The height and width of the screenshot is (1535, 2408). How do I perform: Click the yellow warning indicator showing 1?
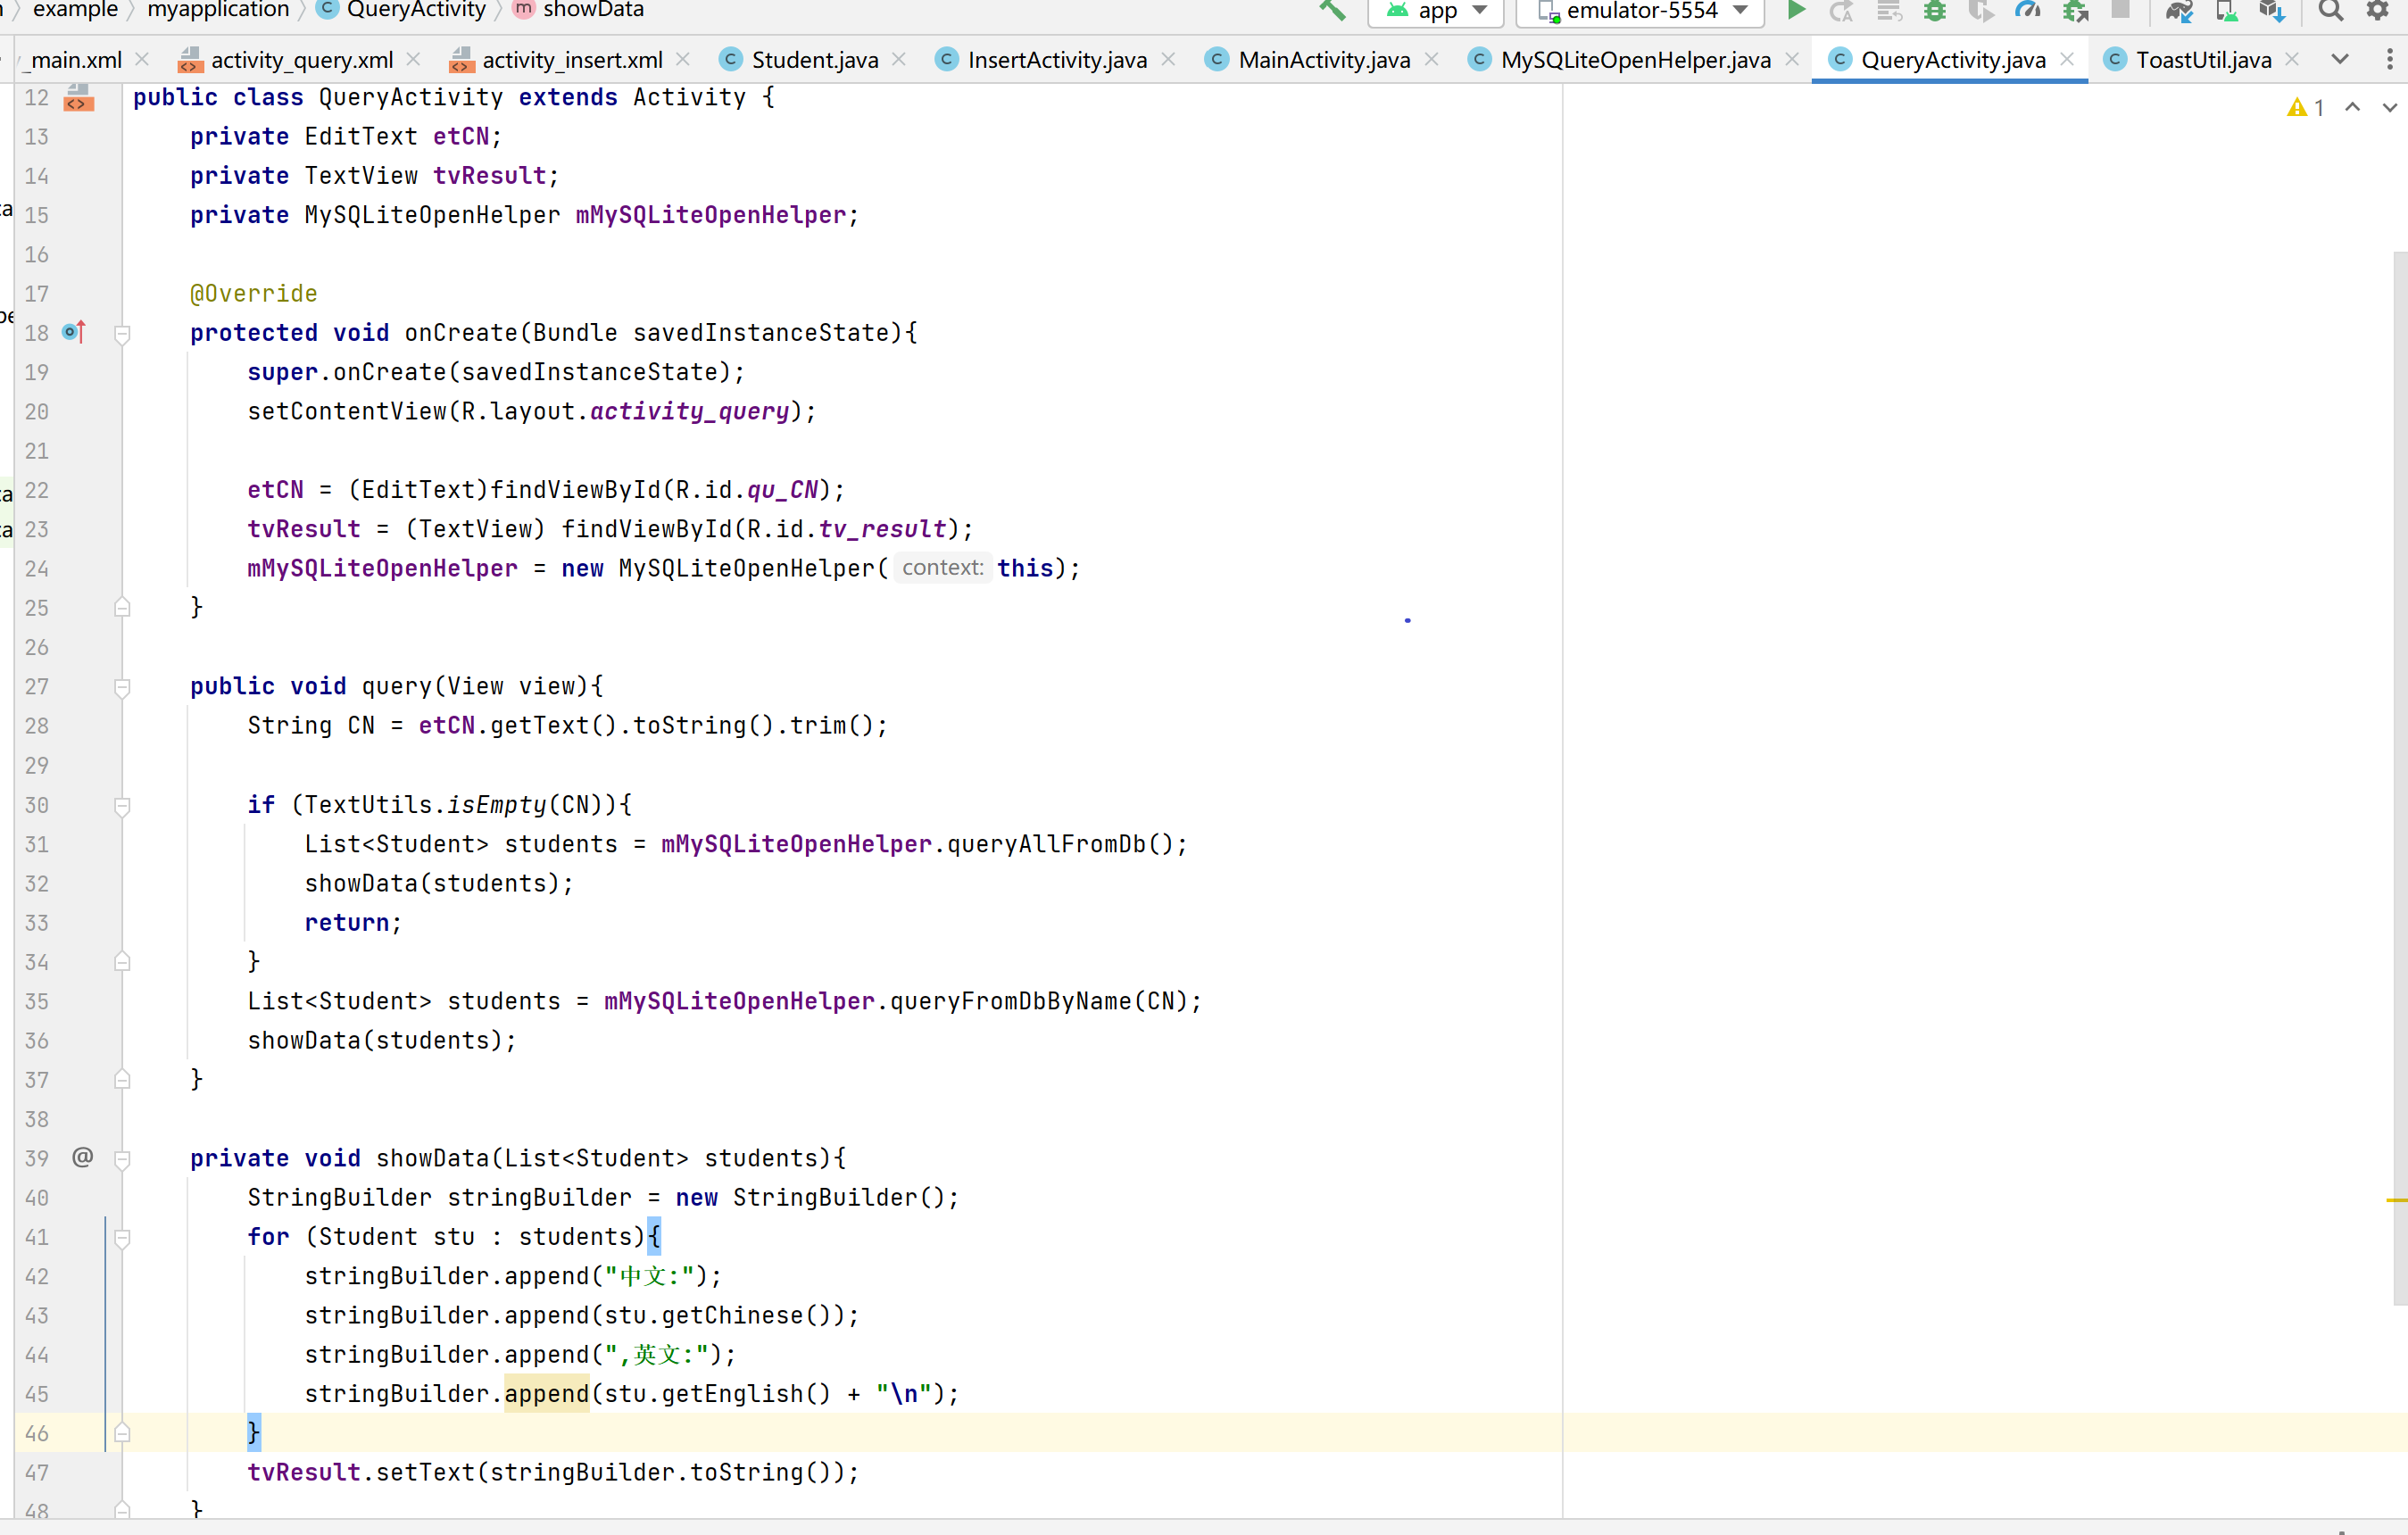click(x=2305, y=107)
